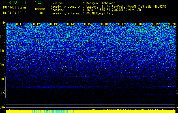
Task: Select the filename 1004040910.png
Action: coord(15,7)
